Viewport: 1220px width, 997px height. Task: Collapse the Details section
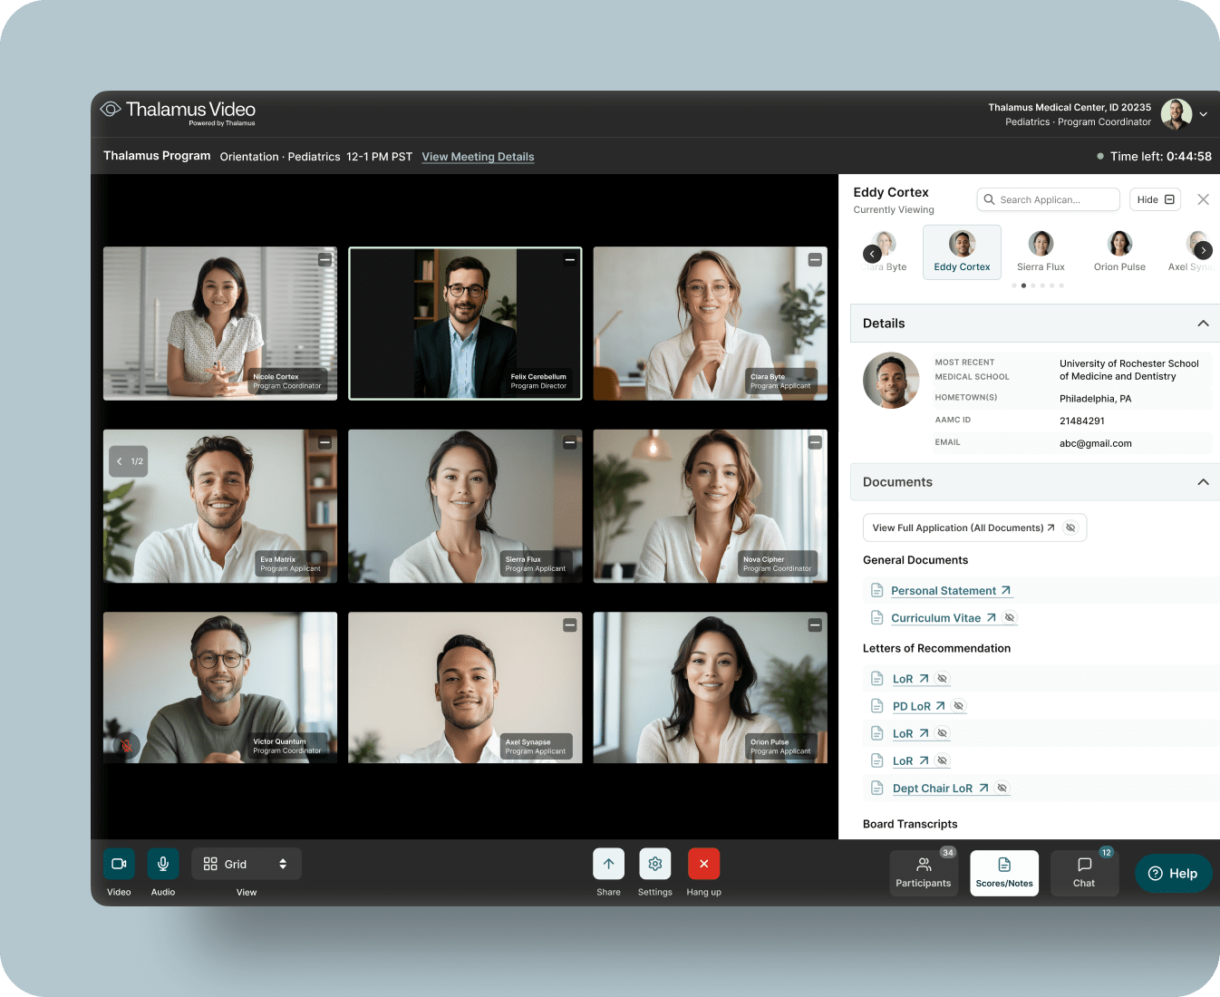pos(1203,324)
